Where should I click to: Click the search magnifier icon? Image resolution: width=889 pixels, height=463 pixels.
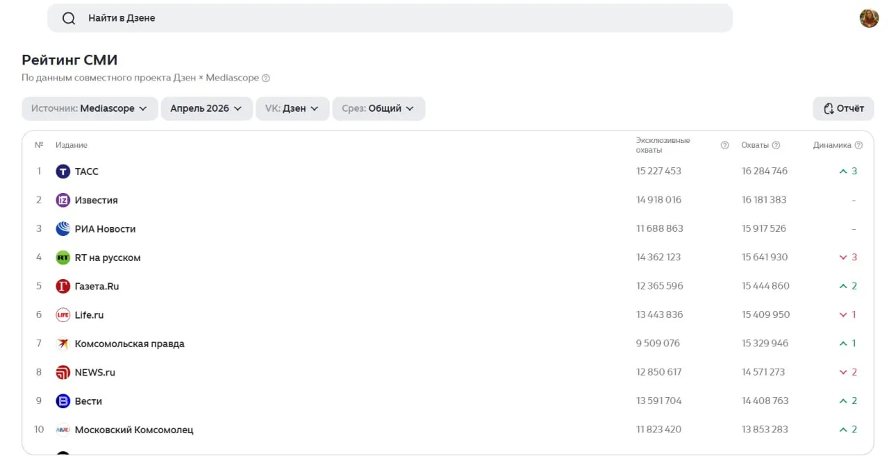click(69, 19)
